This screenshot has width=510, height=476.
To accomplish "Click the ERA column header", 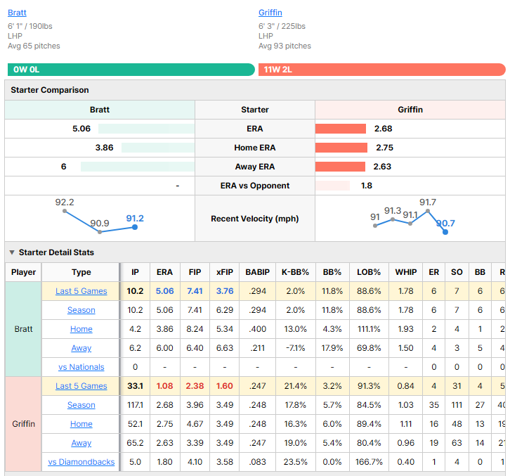I will (164, 272).
